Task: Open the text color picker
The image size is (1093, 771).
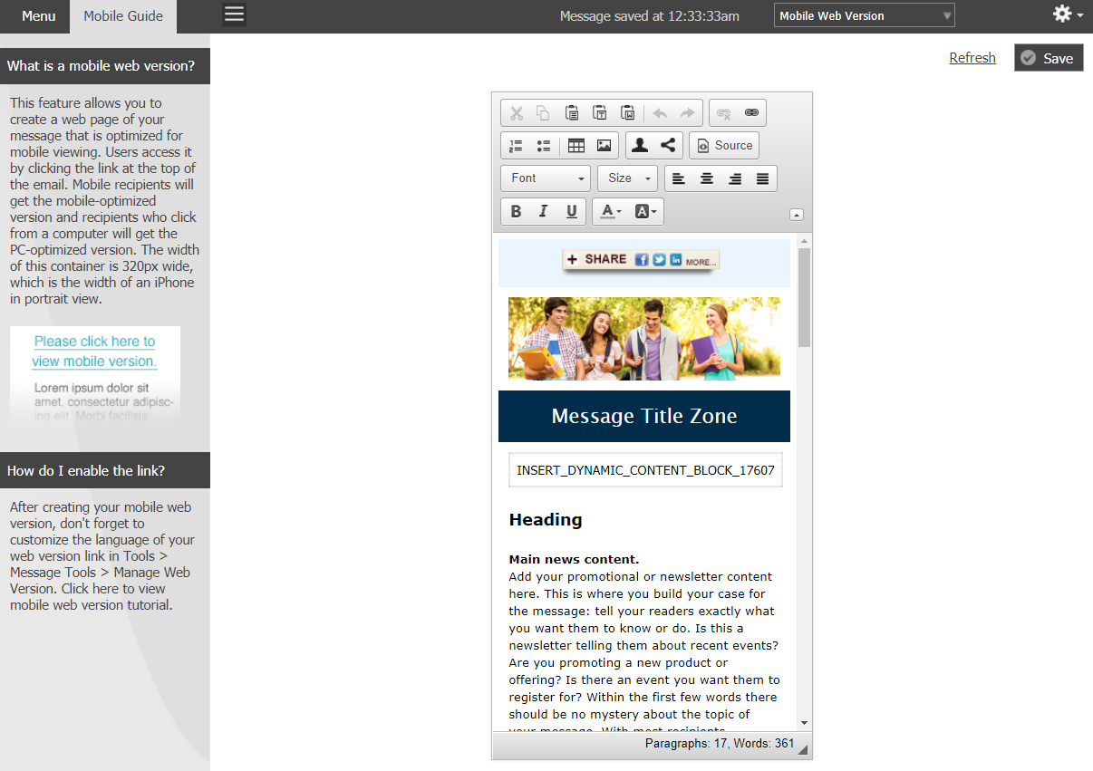Action: (611, 212)
